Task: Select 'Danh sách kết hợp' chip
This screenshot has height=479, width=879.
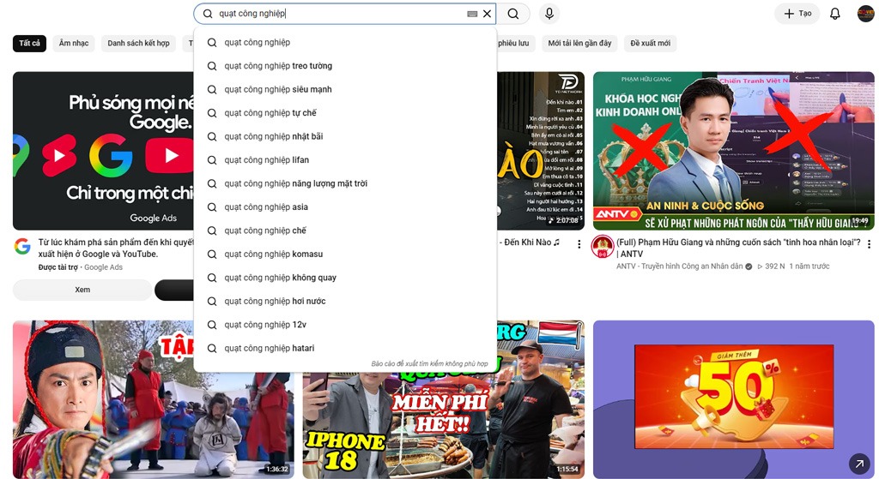Action: (x=138, y=43)
